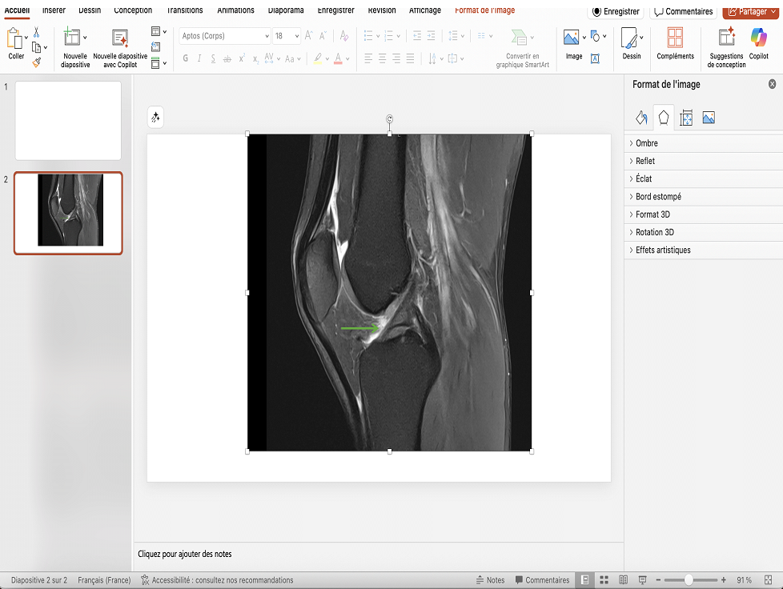Click the scissors Cut icon
This screenshot has height=589, width=783.
(37, 33)
